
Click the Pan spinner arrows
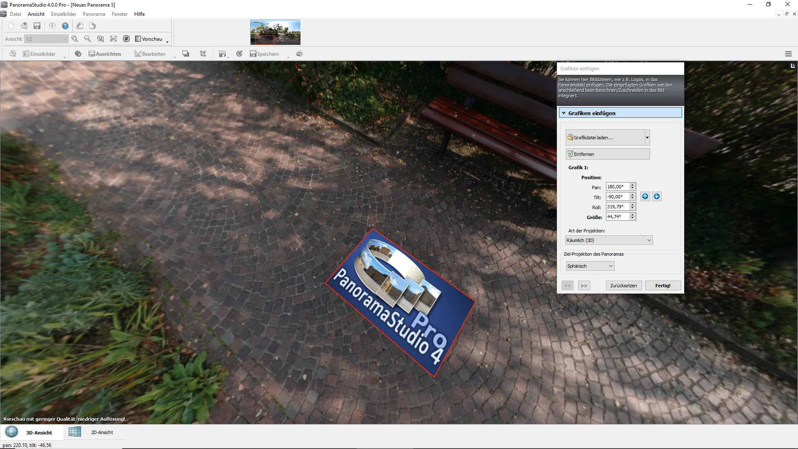pos(633,187)
